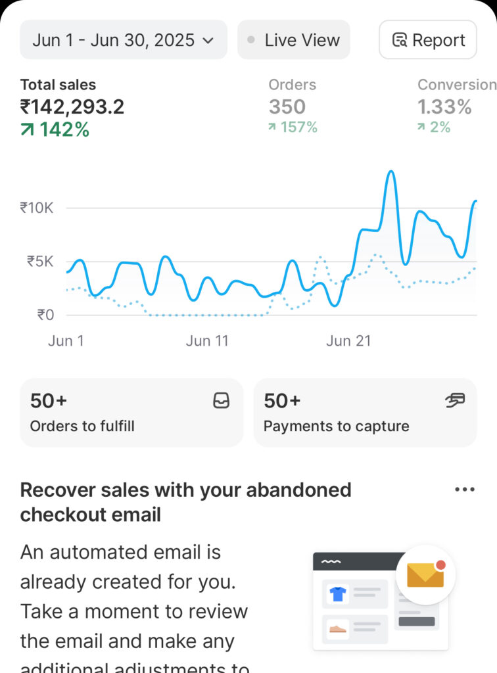Click the hand payment icon on payments card

(x=455, y=400)
